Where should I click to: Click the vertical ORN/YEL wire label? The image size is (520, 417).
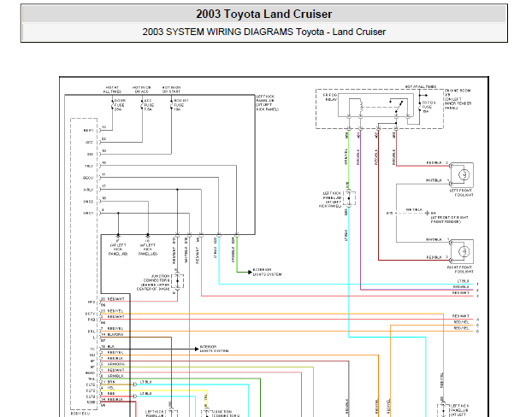click(x=346, y=156)
